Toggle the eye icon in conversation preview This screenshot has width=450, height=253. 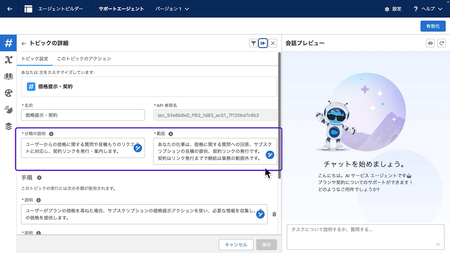(x=430, y=43)
